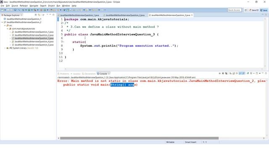The width and height of the screenshot is (269, 151).
Task: Open the Window menu
Action: tap(66, 5)
